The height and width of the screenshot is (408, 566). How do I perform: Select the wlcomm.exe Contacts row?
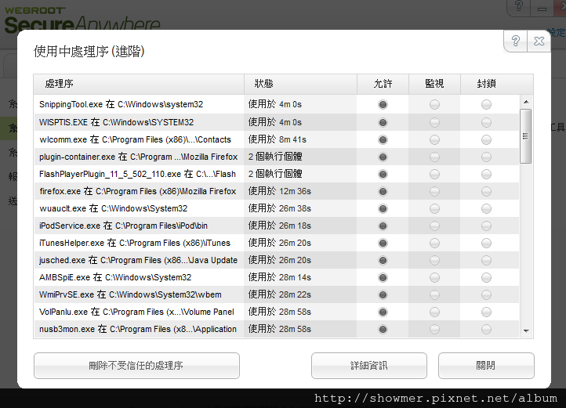point(277,139)
